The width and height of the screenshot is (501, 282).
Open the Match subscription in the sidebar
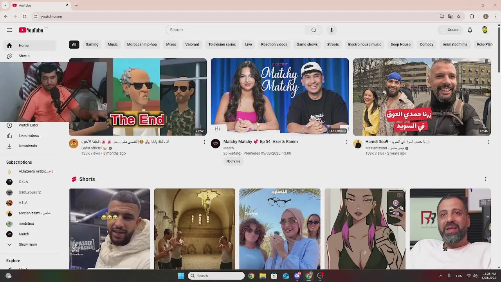30,234
